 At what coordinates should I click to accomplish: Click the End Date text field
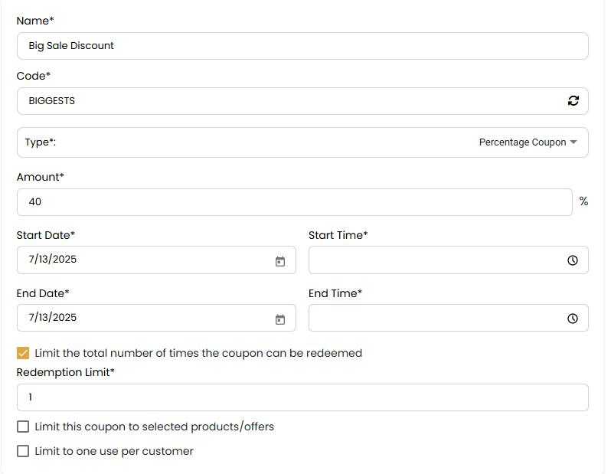point(145,318)
